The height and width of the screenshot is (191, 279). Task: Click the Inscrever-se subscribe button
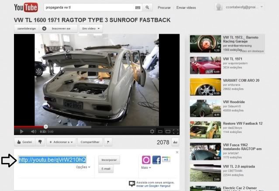coord(59,28)
